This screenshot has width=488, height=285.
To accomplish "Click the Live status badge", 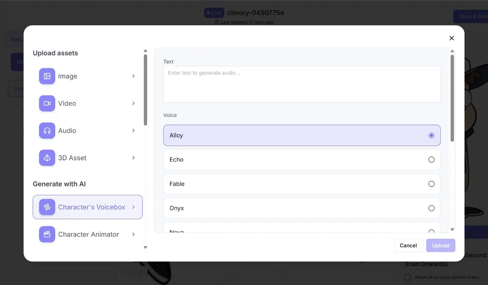I will coord(214,13).
